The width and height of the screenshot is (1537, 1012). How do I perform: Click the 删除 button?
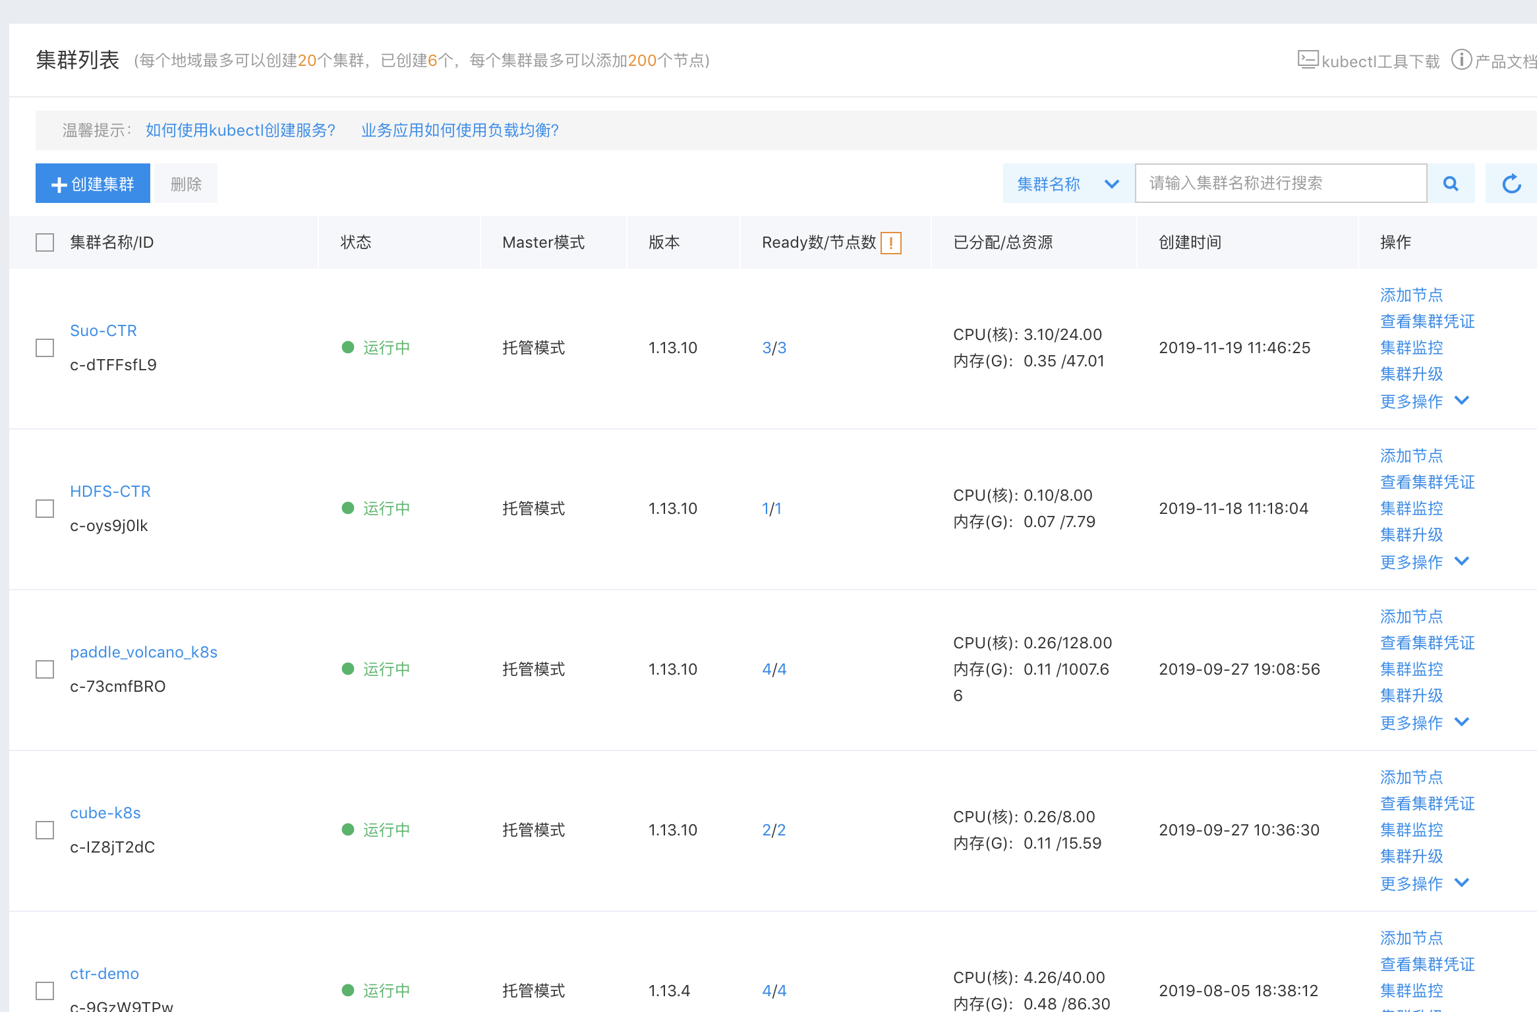click(x=187, y=183)
